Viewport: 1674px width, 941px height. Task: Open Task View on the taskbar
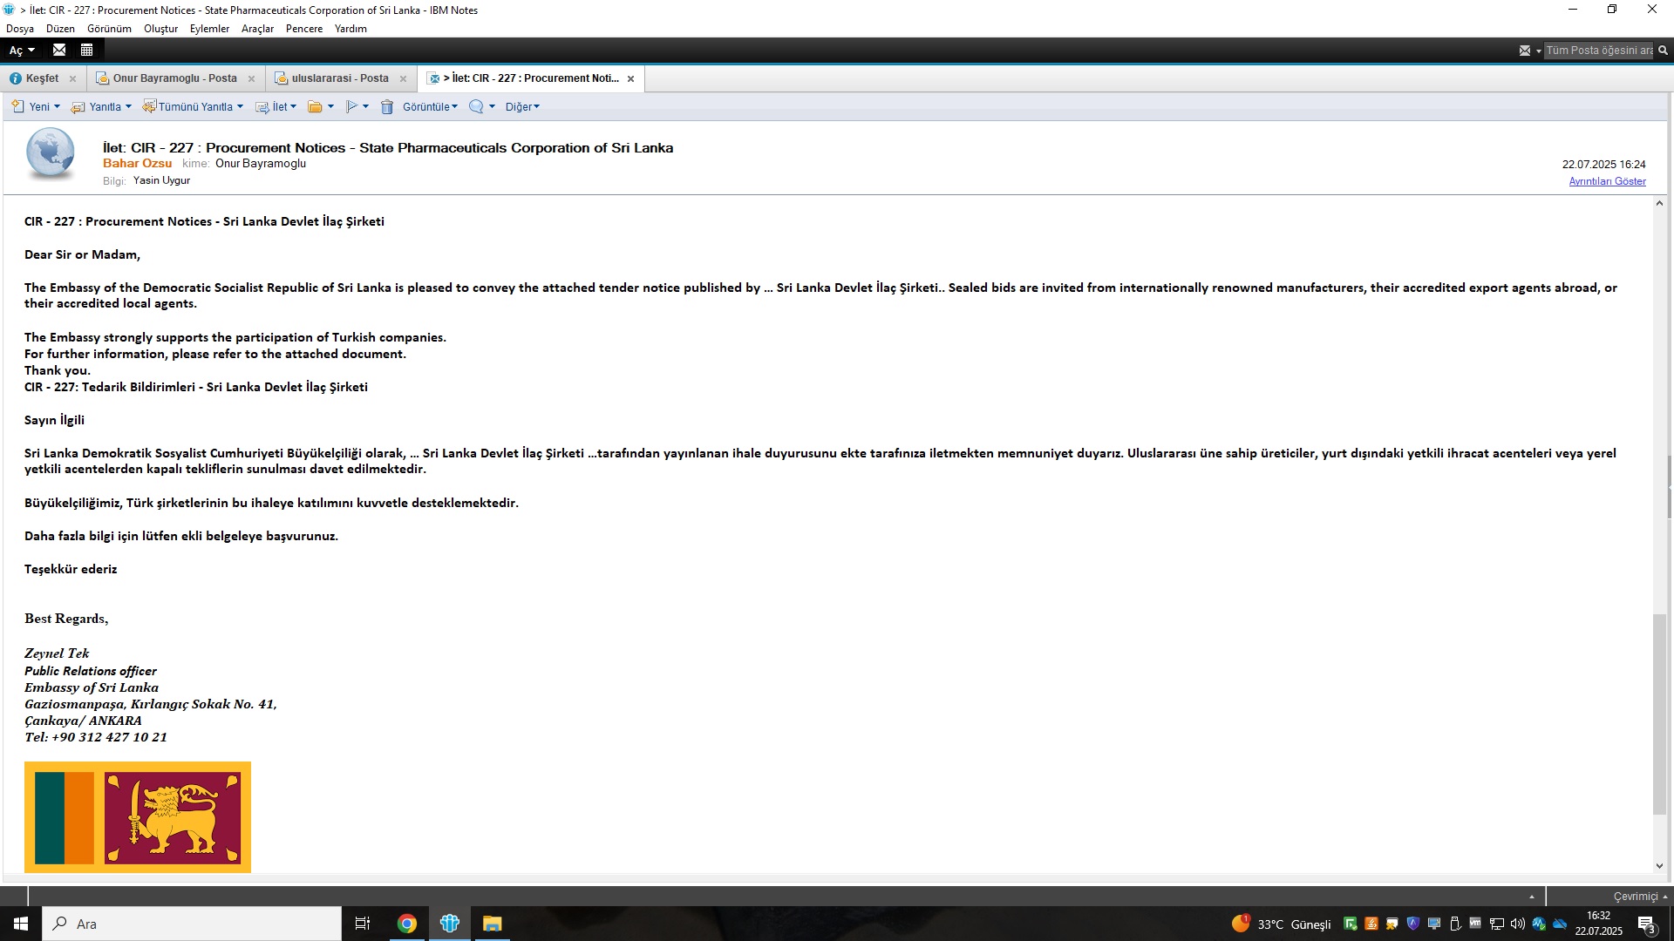point(363,924)
